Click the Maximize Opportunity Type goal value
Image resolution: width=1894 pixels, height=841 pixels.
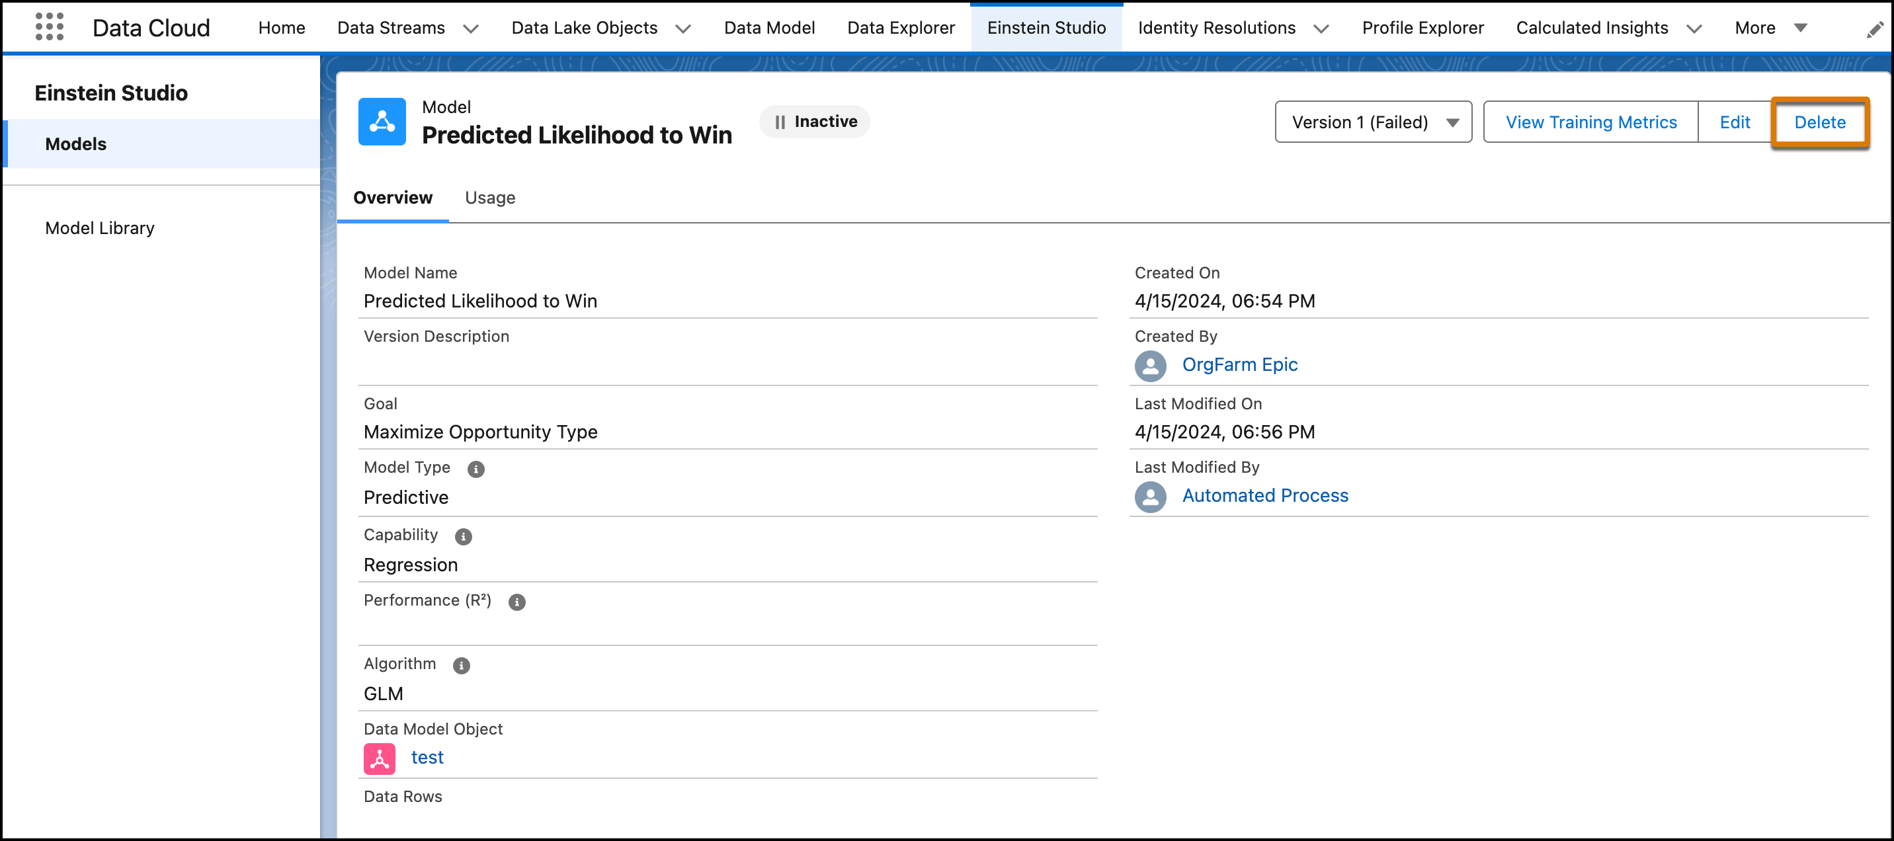pyautogui.click(x=480, y=432)
